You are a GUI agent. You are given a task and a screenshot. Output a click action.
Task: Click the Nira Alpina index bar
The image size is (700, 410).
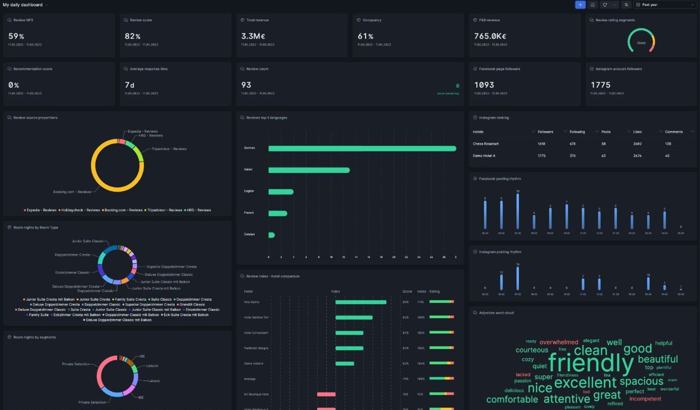pyautogui.click(x=361, y=302)
